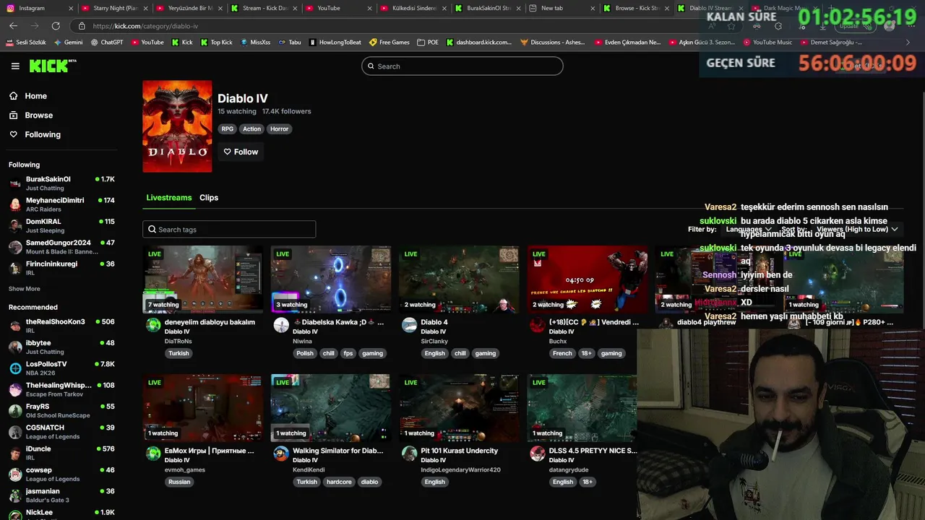Viewport: 925px width, 520px height.
Task: Switch to the Clips tab
Action: (209, 198)
